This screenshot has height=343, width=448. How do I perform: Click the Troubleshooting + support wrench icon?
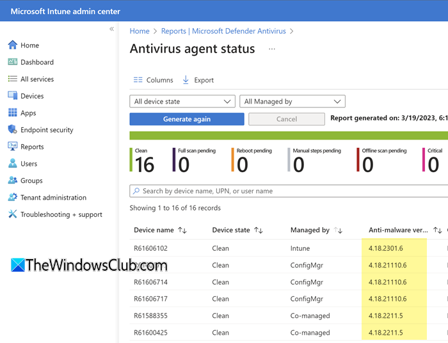tap(12, 214)
